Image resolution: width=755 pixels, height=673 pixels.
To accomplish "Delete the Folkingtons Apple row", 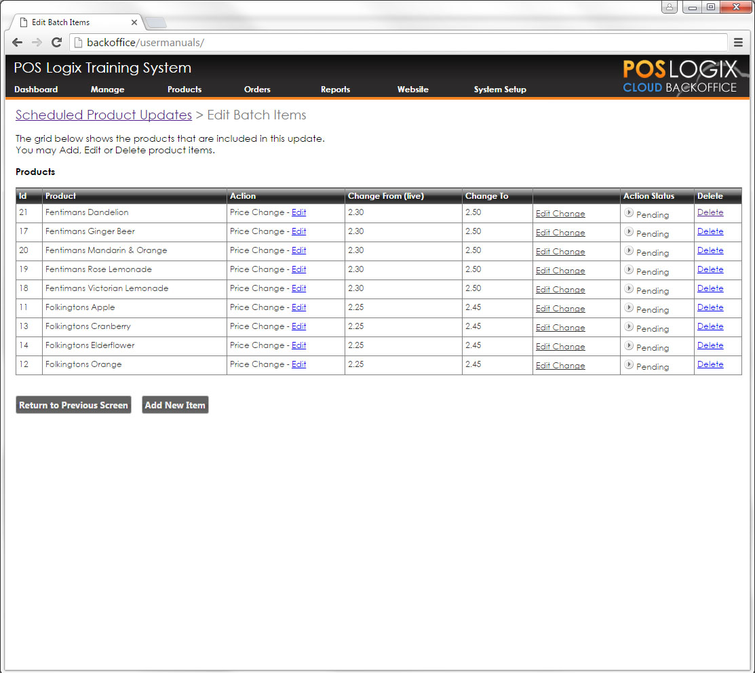I will tap(710, 307).
